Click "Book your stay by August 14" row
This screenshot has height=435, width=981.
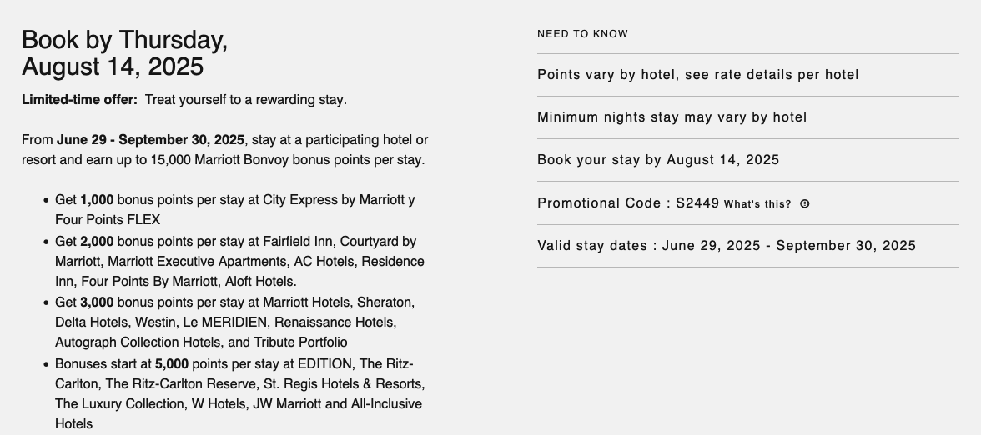pos(658,160)
